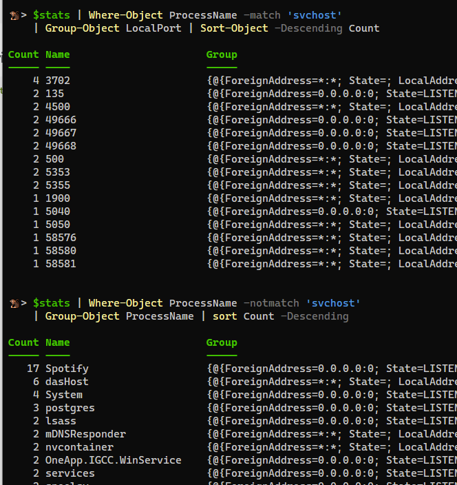457x485 pixels.
Task: Select port 58581 in the Name column
Action: click(x=61, y=264)
